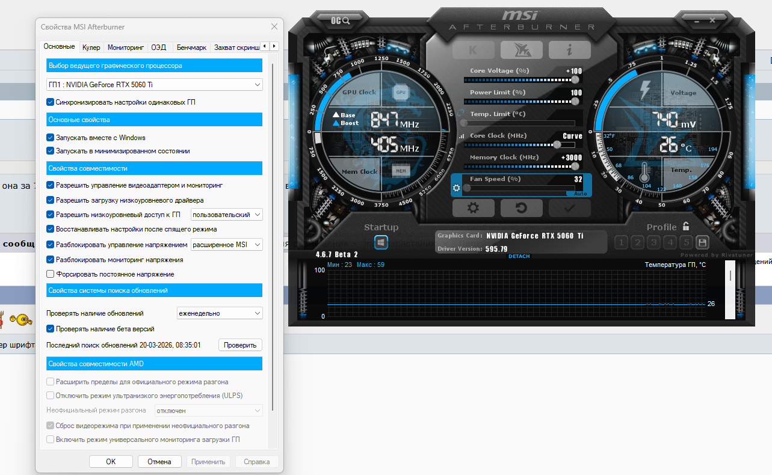Click the MSI dragon logo button

[x=521, y=49]
